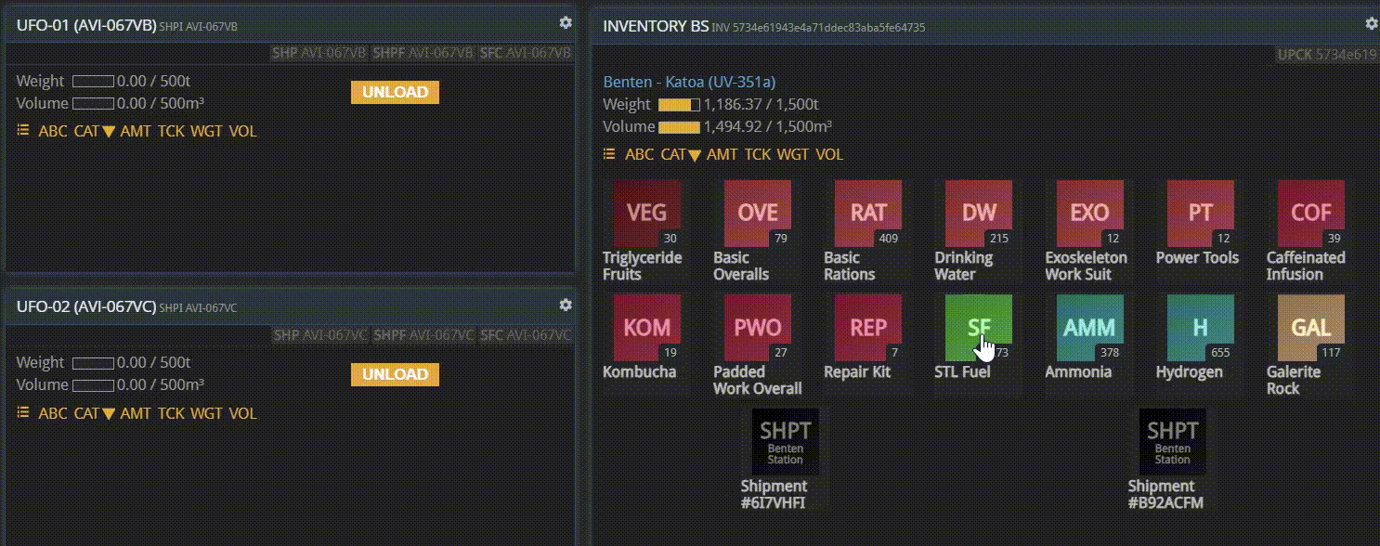Click the Inventory BS Weight capacity bar
The width and height of the screenshot is (1380, 546).
(679, 105)
